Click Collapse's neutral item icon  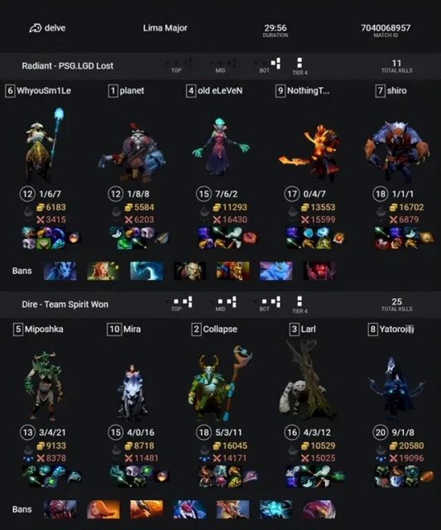click(x=250, y=476)
